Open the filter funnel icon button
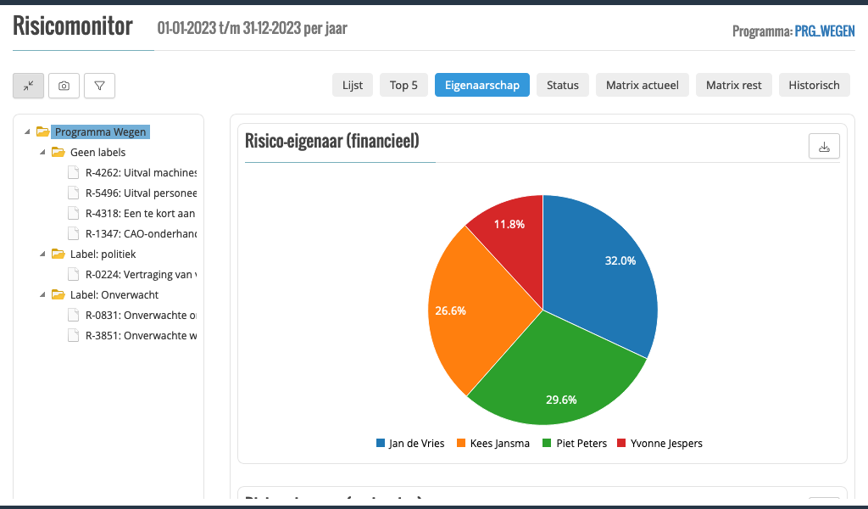This screenshot has width=868, height=509. coord(99,86)
